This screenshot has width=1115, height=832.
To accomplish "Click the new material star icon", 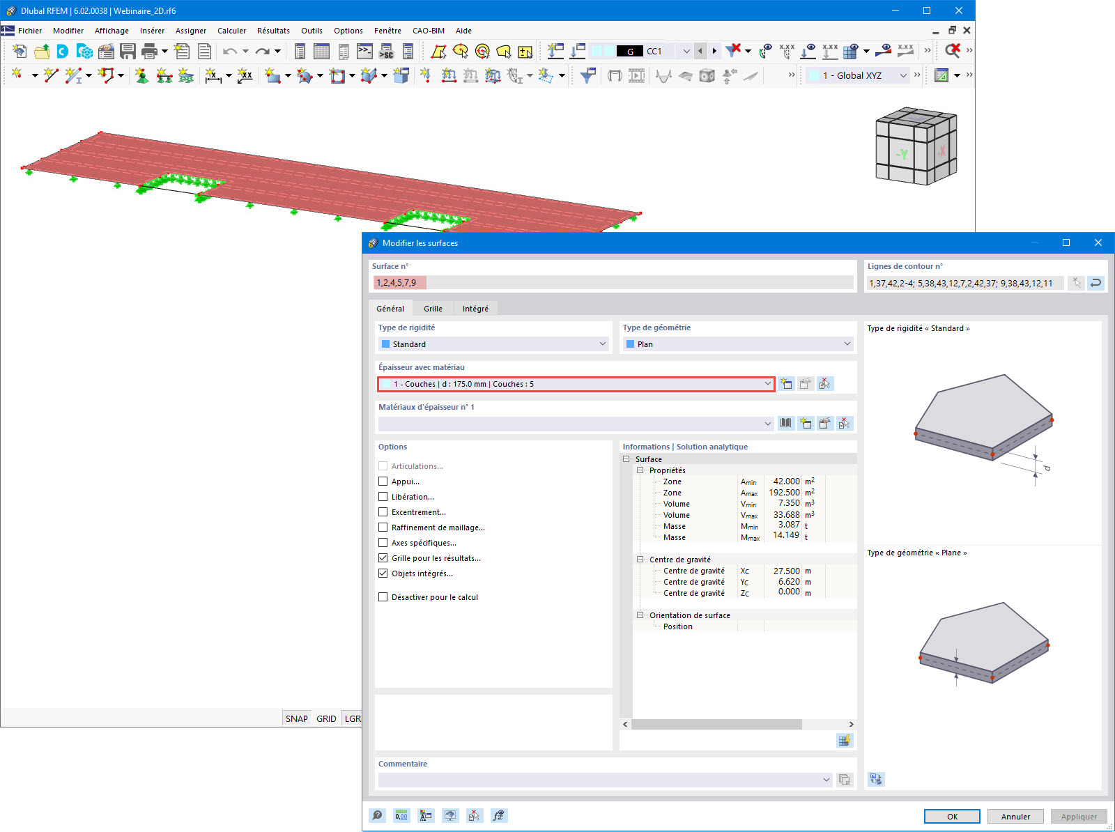I will pyautogui.click(x=806, y=424).
